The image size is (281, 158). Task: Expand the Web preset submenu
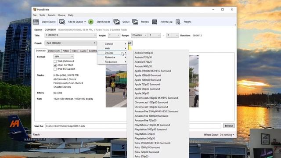pyautogui.click(x=112, y=48)
